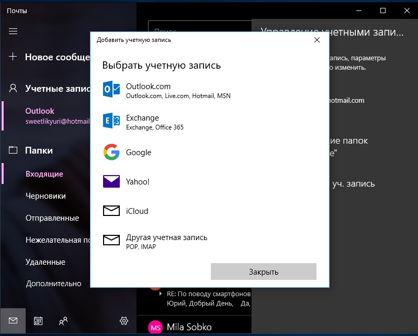This screenshot has height=336, width=418.
Task: Maximize the Mail window
Action: click(383, 10)
